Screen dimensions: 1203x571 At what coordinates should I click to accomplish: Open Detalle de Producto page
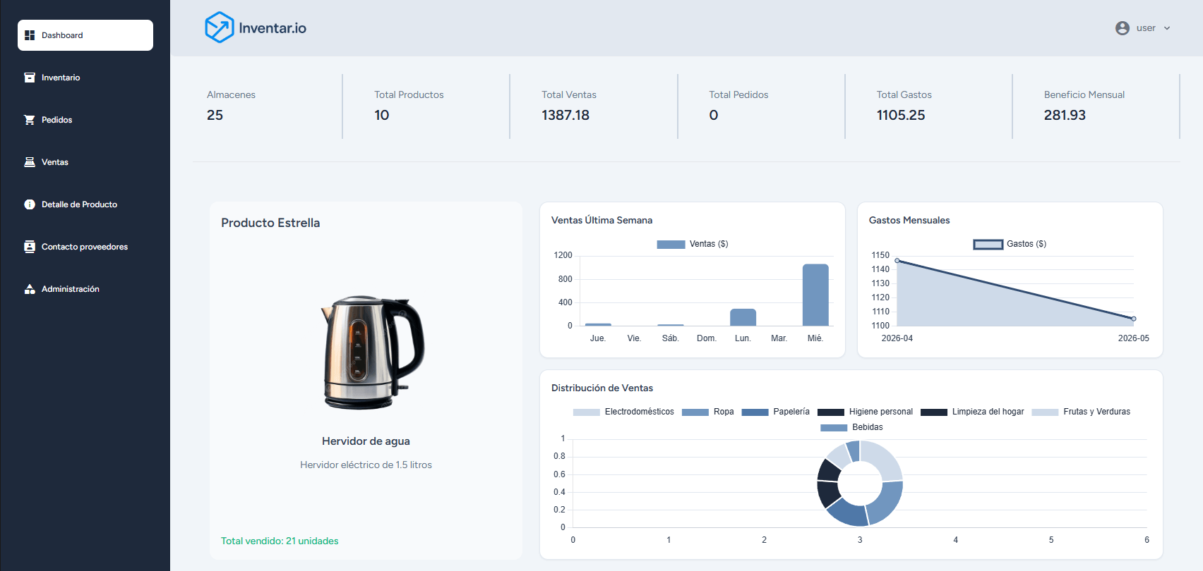pos(85,204)
